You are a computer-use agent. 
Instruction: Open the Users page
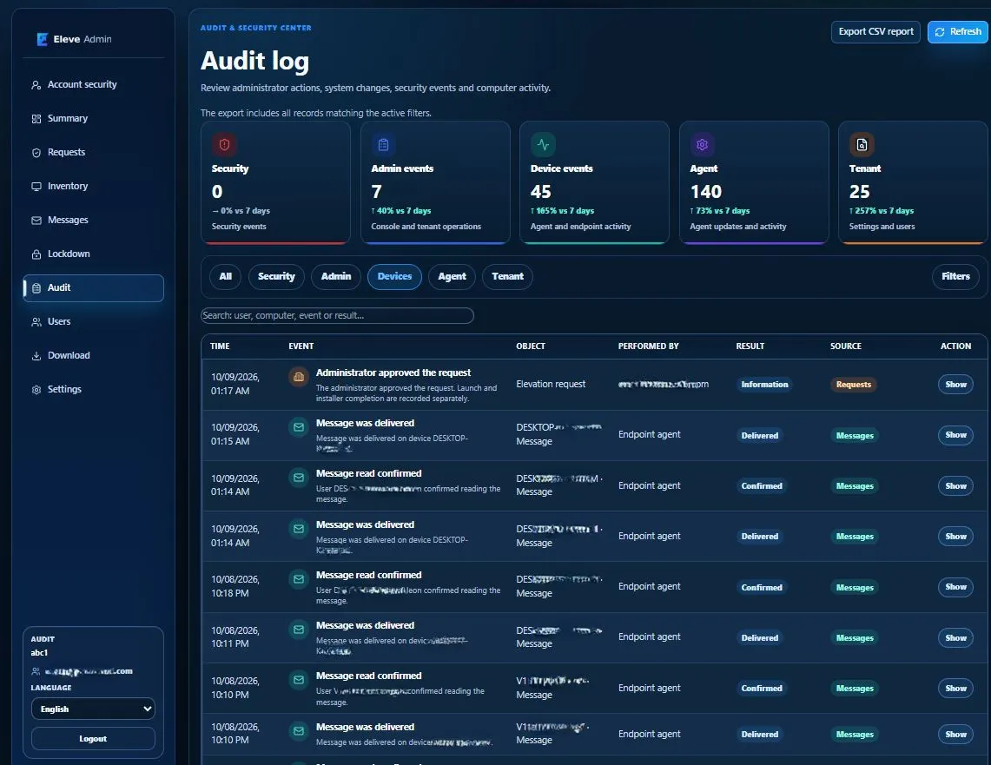[93, 321]
